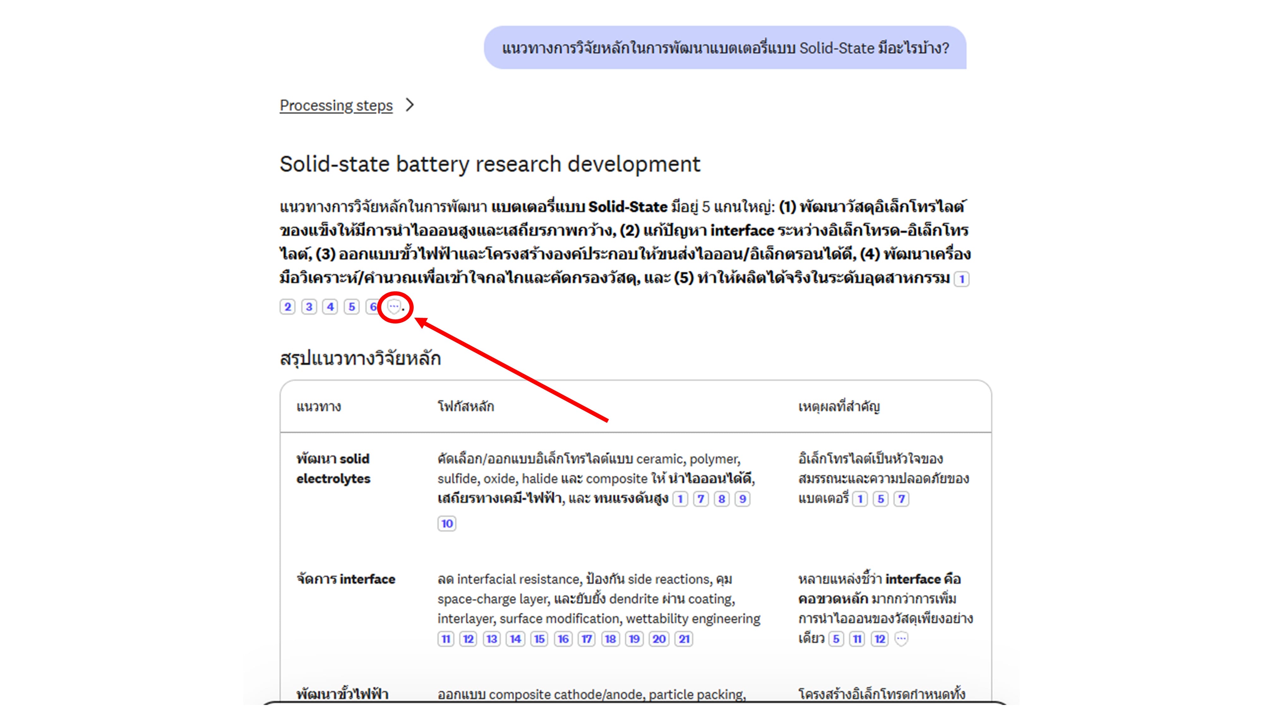Select heading "Solid-state battery research development"

(x=490, y=164)
